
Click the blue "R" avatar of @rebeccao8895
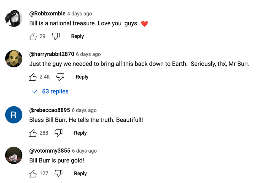click(14, 115)
